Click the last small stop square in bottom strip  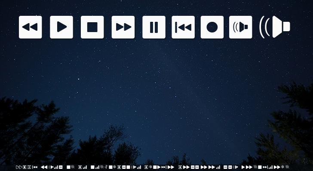(260, 167)
